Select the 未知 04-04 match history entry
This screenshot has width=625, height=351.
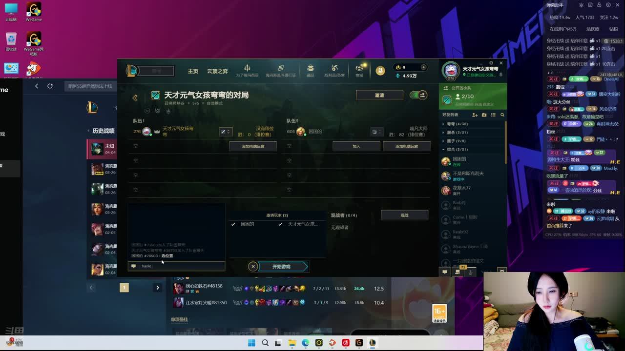pyautogui.click(x=102, y=149)
